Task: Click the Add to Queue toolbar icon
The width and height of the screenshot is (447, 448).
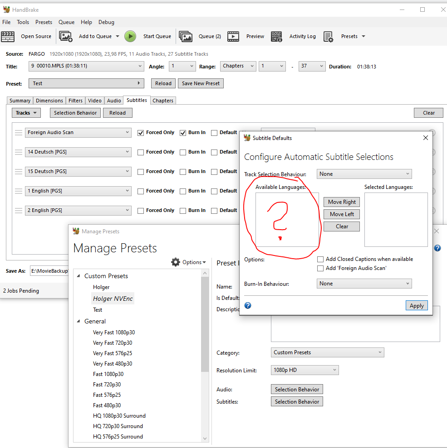Action: (x=66, y=36)
